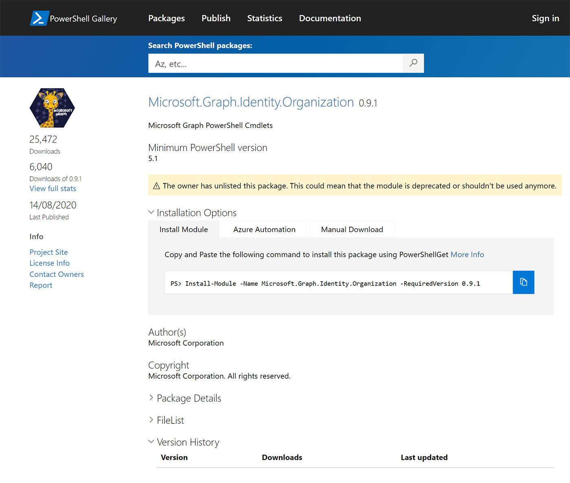Viewport: 570px width, 483px height.
Task: Open the Packages menu item
Action: [166, 18]
